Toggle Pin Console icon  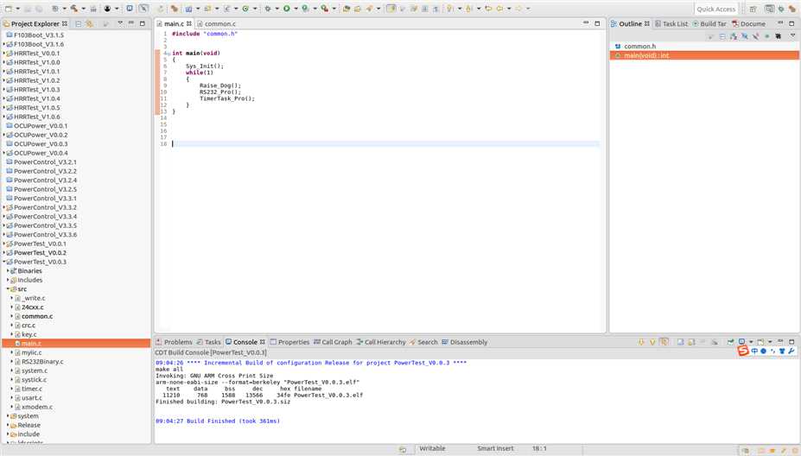point(730,342)
